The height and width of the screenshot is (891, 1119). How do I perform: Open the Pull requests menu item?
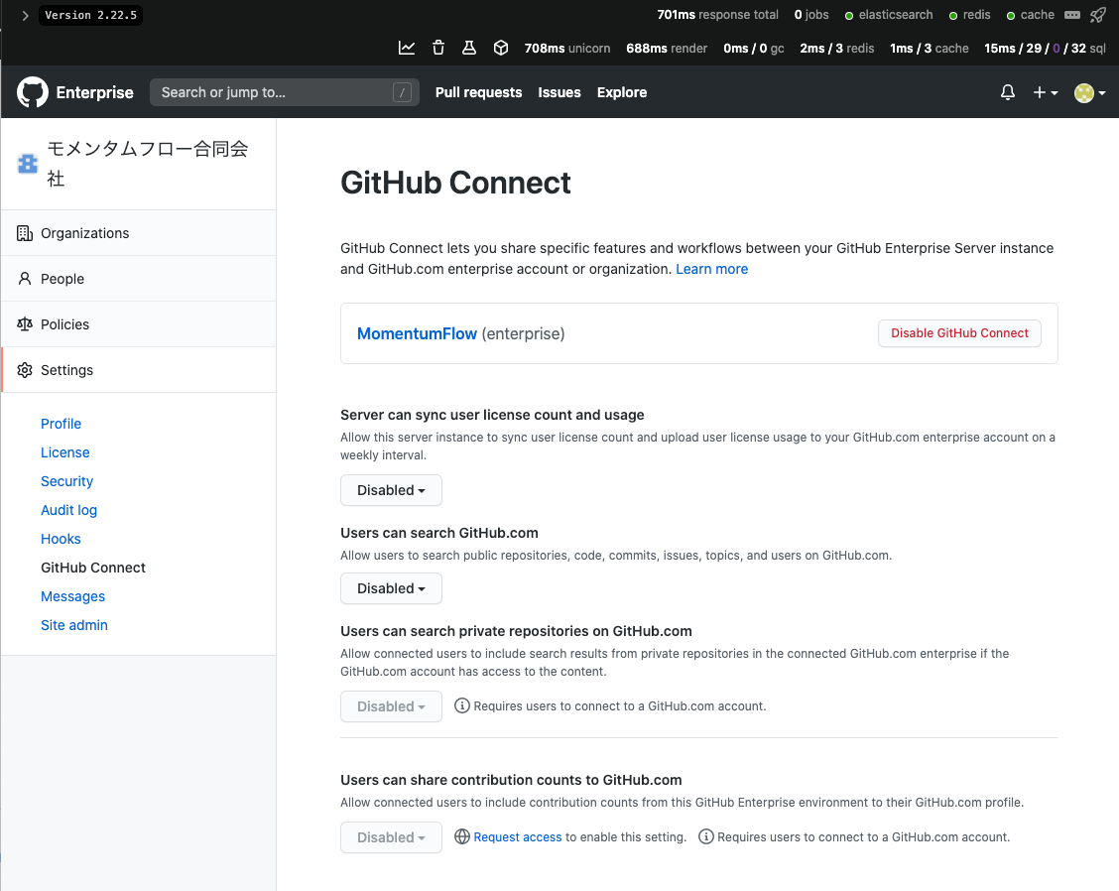point(478,92)
